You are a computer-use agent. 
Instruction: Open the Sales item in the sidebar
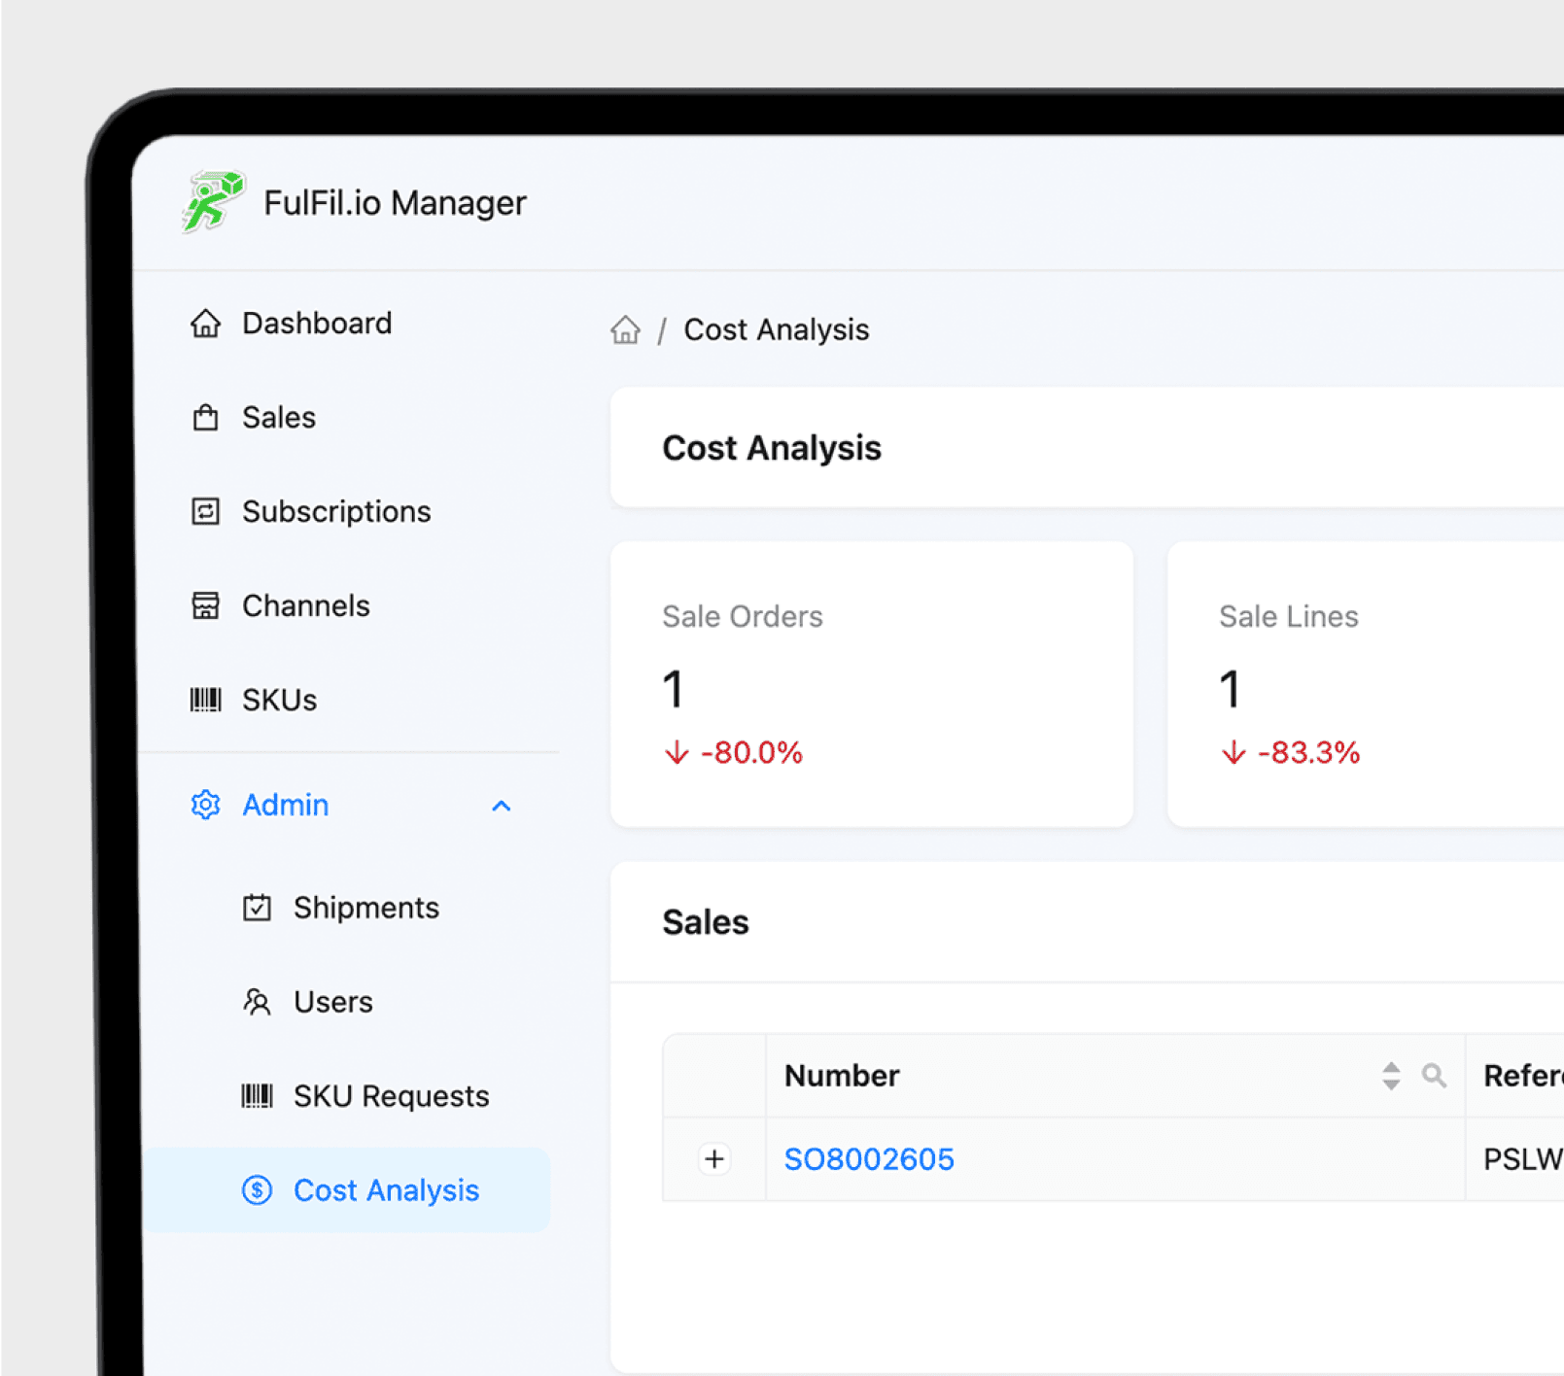278,417
